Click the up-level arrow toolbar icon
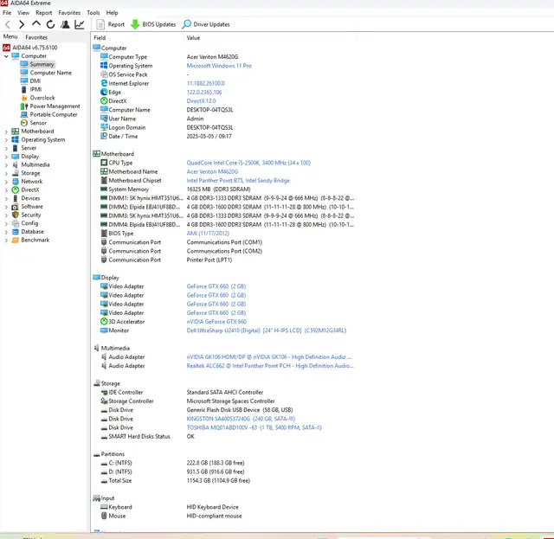554x539 pixels. coord(36,24)
